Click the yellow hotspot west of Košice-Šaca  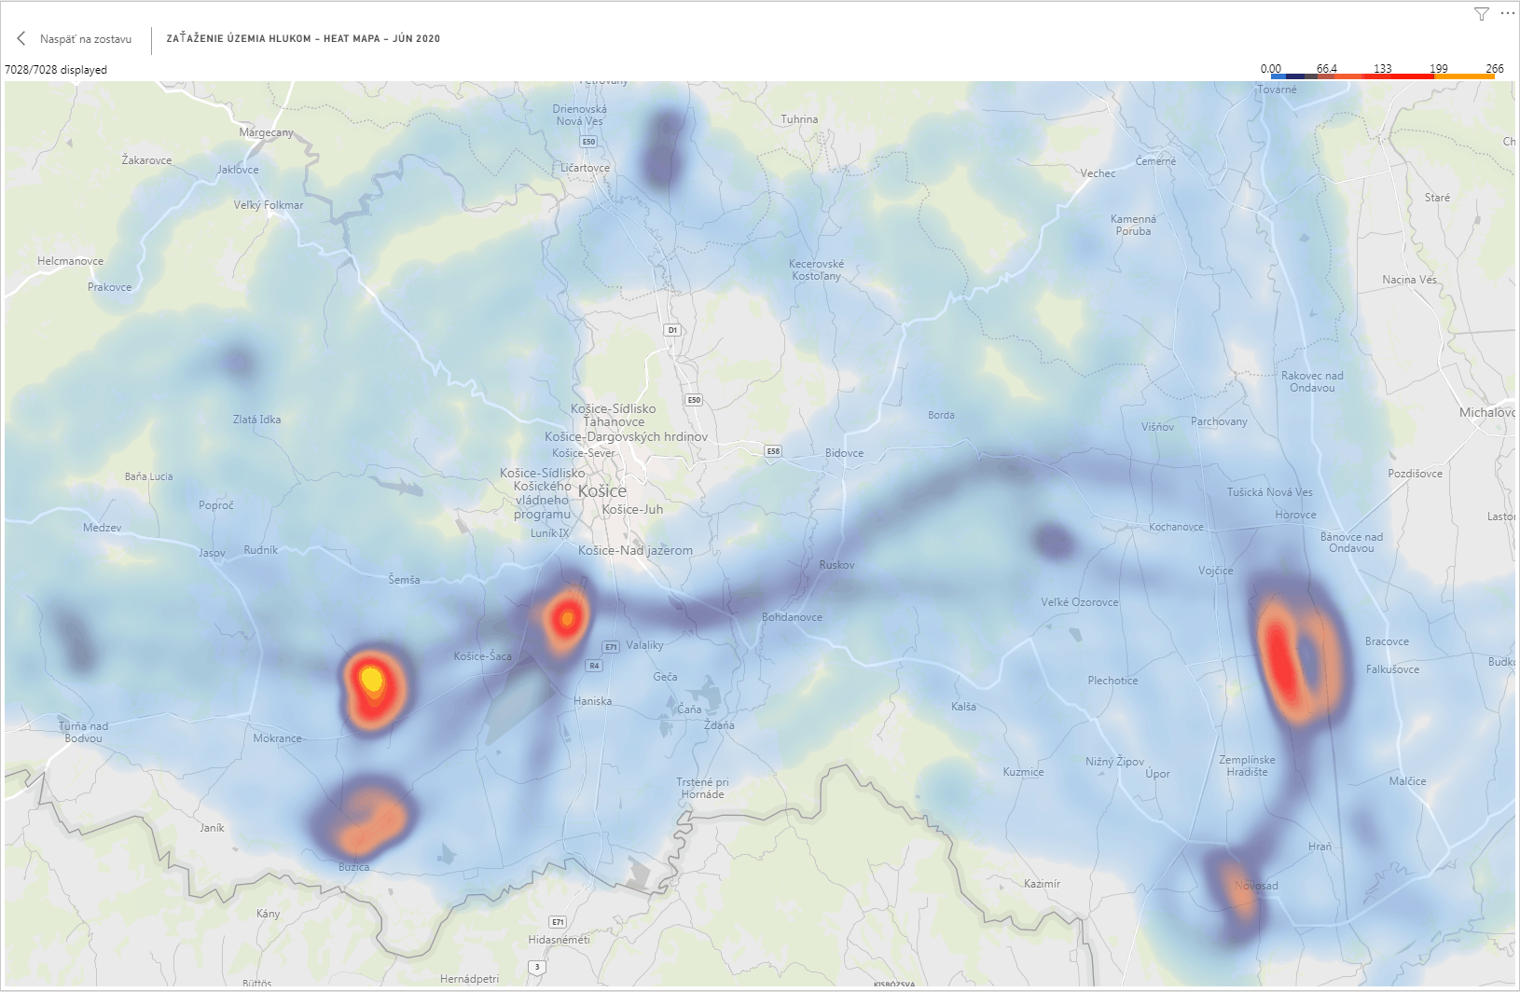point(372,680)
